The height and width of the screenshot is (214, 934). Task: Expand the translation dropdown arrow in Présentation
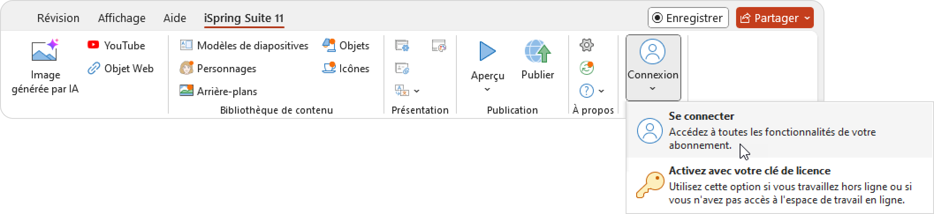[417, 91]
